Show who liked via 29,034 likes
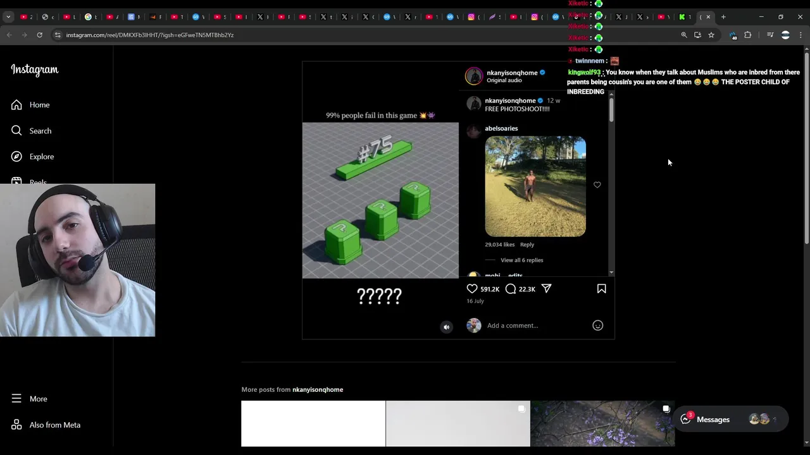Screen dimensions: 810x455 point(500,245)
